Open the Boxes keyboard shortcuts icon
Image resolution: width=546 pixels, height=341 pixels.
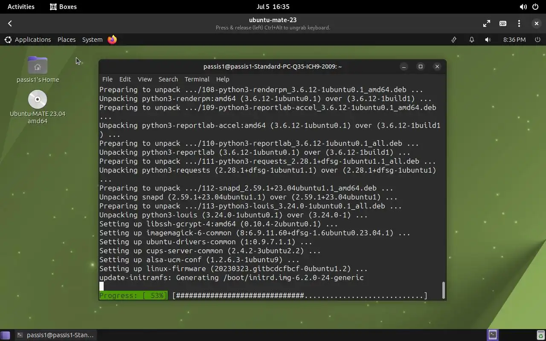tap(503, 23)
